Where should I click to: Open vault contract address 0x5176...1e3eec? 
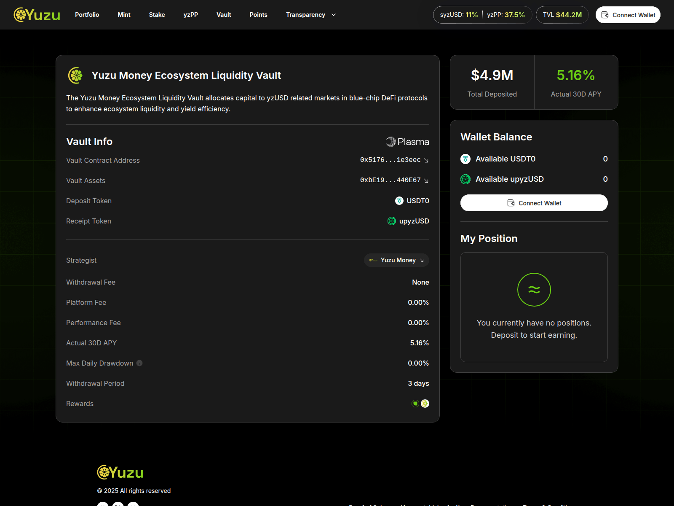click(x=394, y=160)
